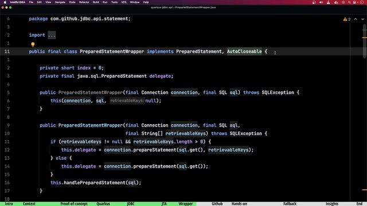This screenshot has width=367, height=206.
Task: Jump to the Wrapper chapter marker
Action: click(x=186, y=204)
